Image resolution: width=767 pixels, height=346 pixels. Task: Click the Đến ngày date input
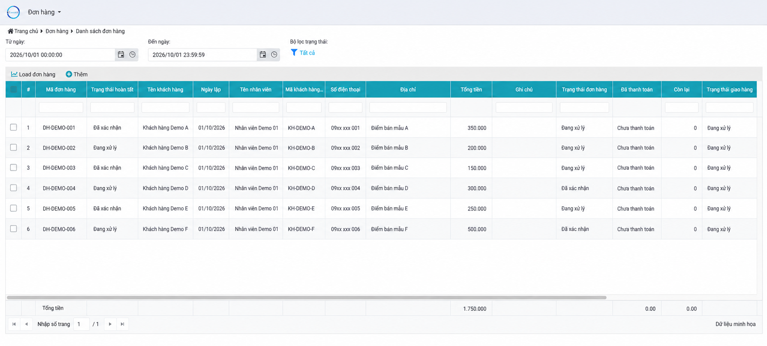[203, 55]
